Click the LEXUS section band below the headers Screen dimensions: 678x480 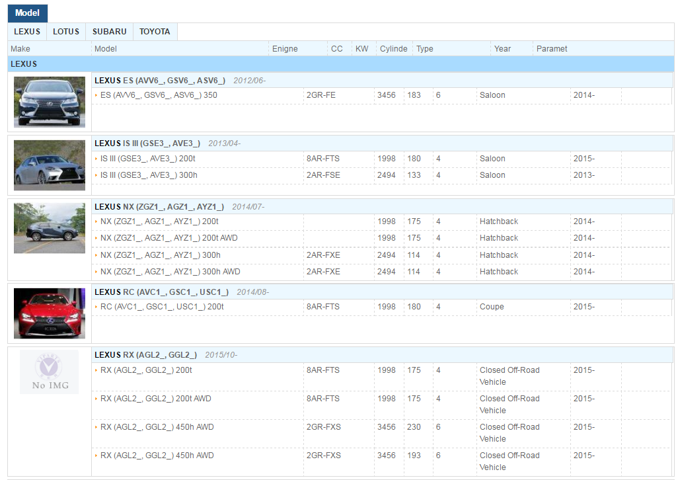(x=341, y=64)
